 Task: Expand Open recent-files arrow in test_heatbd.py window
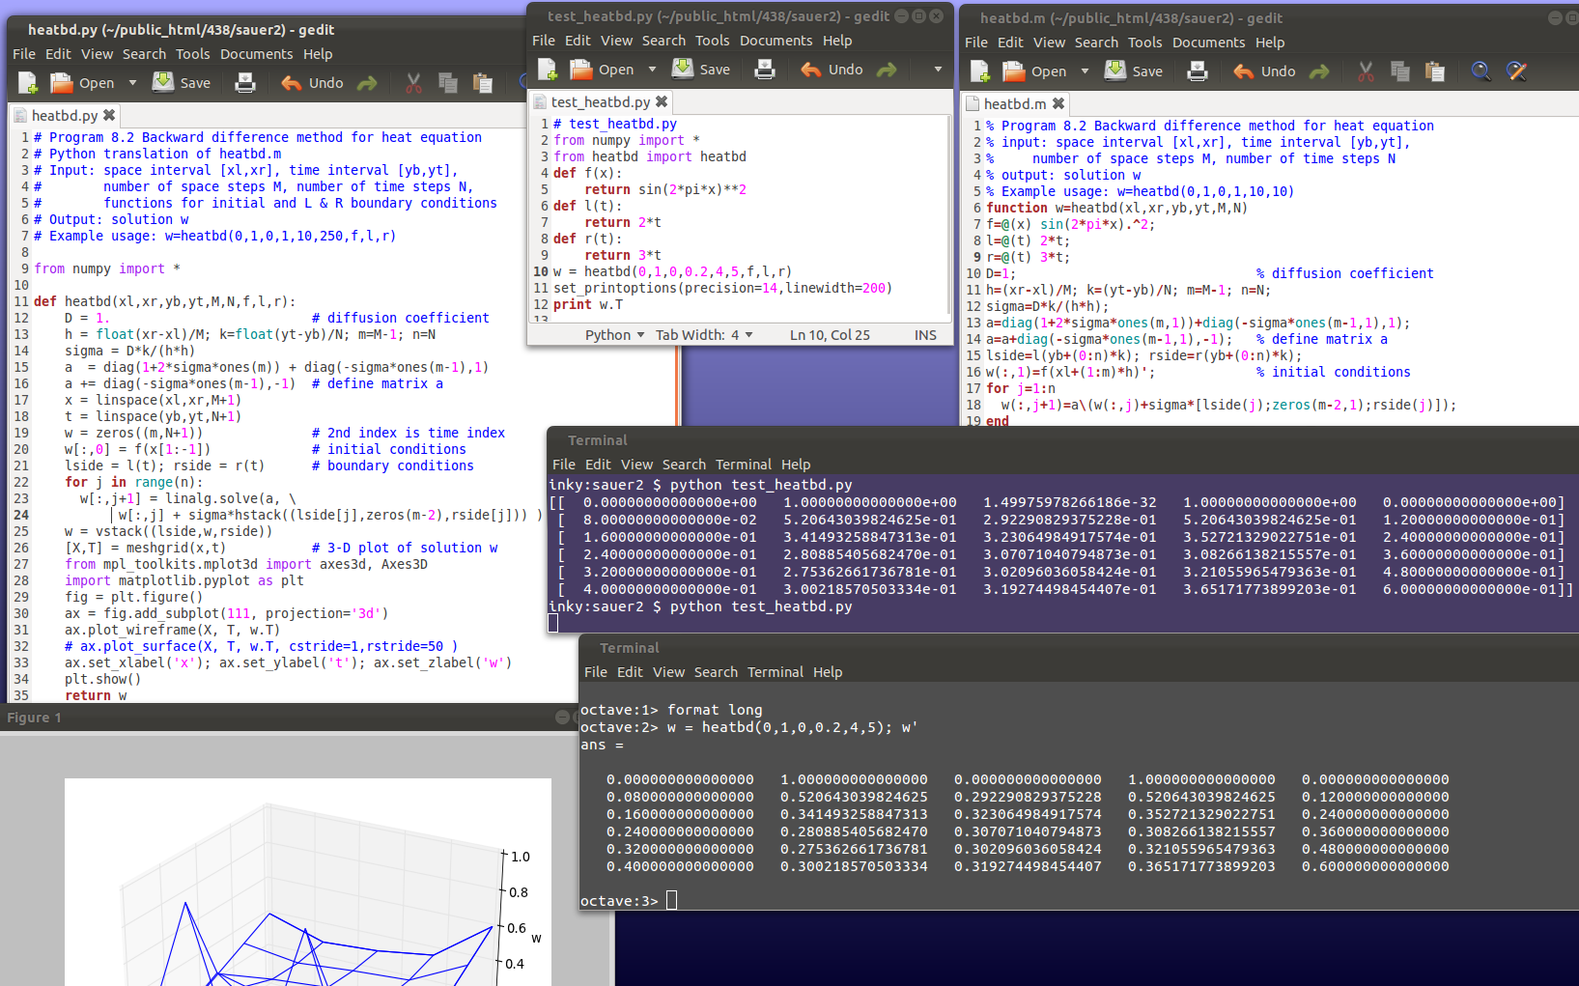[x=652, y=70]
